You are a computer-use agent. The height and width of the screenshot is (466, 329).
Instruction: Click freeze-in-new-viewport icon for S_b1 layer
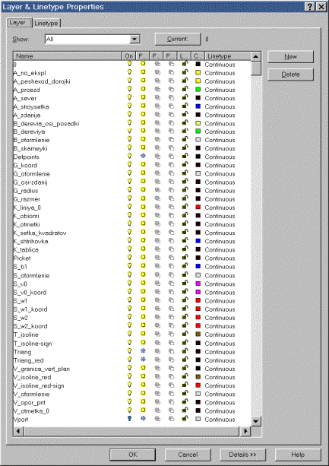[172, 266]
